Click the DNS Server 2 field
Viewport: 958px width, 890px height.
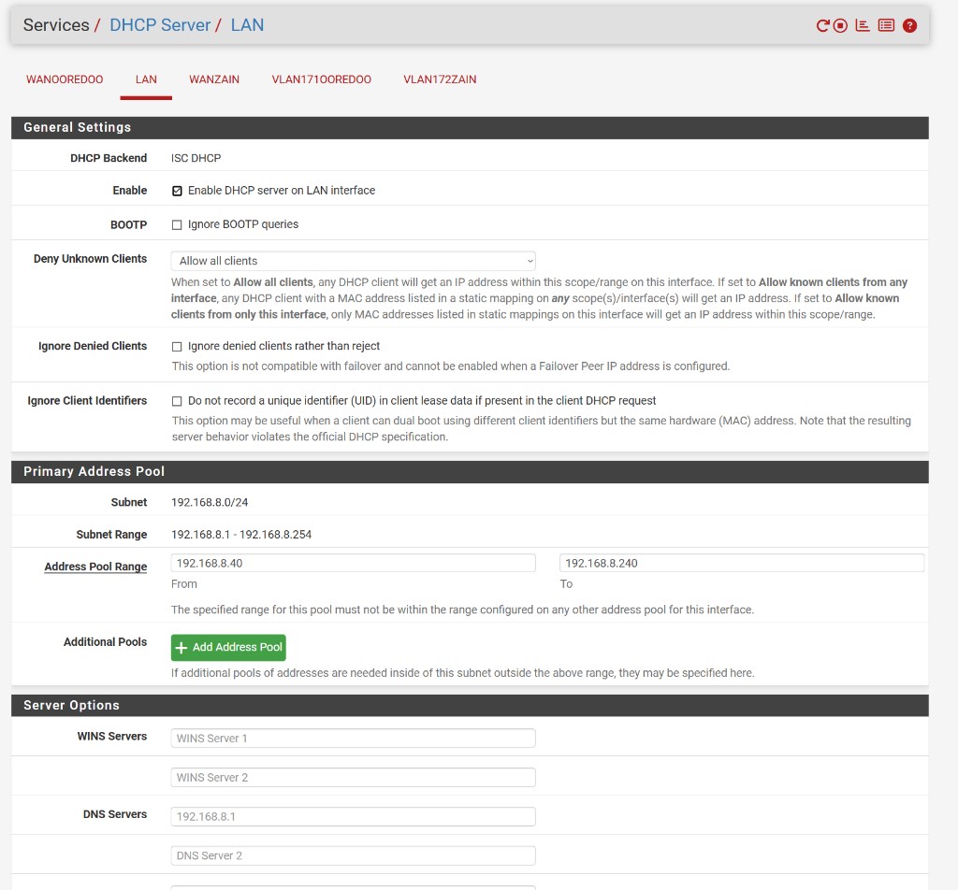pyautogui.click(x=353, y=855)
